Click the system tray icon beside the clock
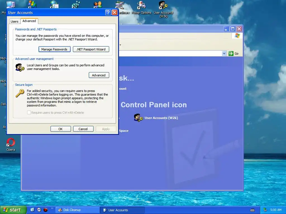The height and width of the screenshot is (214, 286). [x=265, y=210]
